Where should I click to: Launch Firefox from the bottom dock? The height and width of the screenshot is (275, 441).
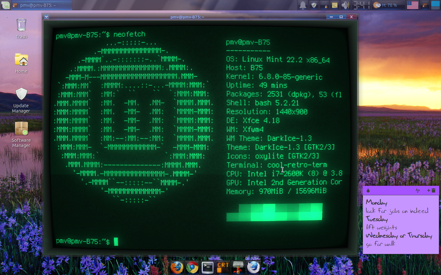[x=177, y=268]
